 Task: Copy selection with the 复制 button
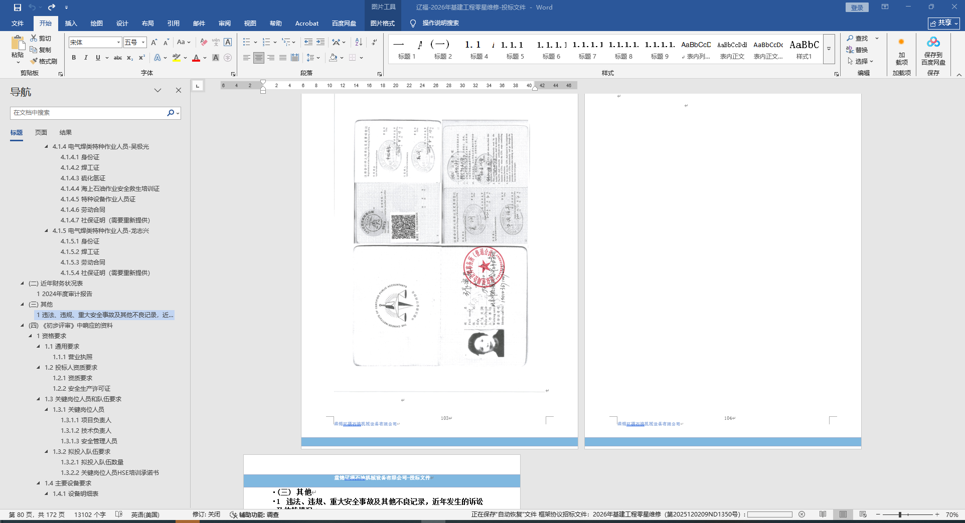coord(41,50)
